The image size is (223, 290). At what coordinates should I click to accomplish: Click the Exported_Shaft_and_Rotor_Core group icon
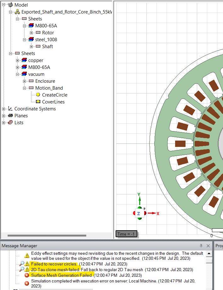[17, 12]
